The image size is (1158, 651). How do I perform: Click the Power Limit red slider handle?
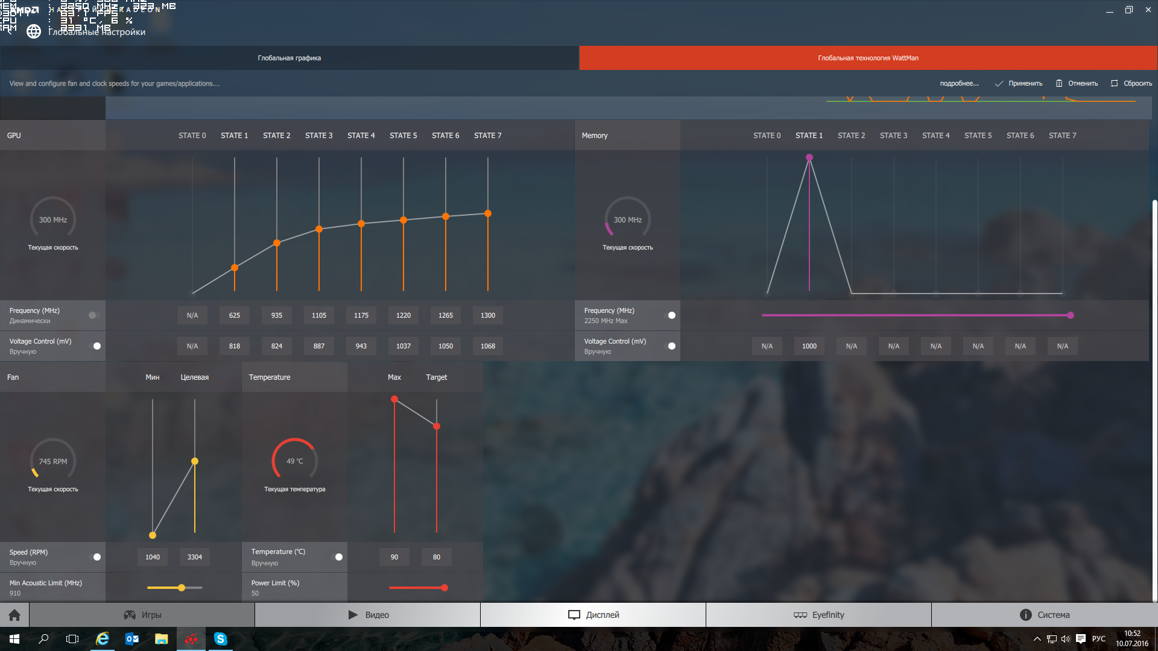click(445, 588)
